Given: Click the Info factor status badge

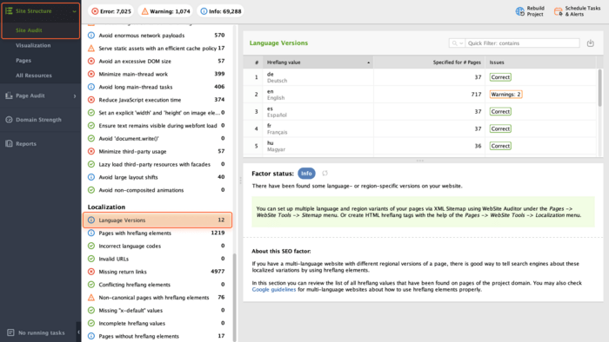Looking at the screenshot, I should pyautogui.click(x=306, y=174).
